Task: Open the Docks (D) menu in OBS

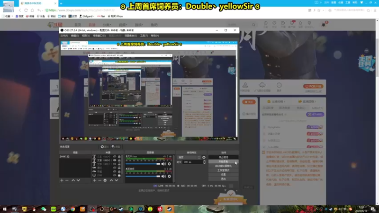Action: coord(99,35)
